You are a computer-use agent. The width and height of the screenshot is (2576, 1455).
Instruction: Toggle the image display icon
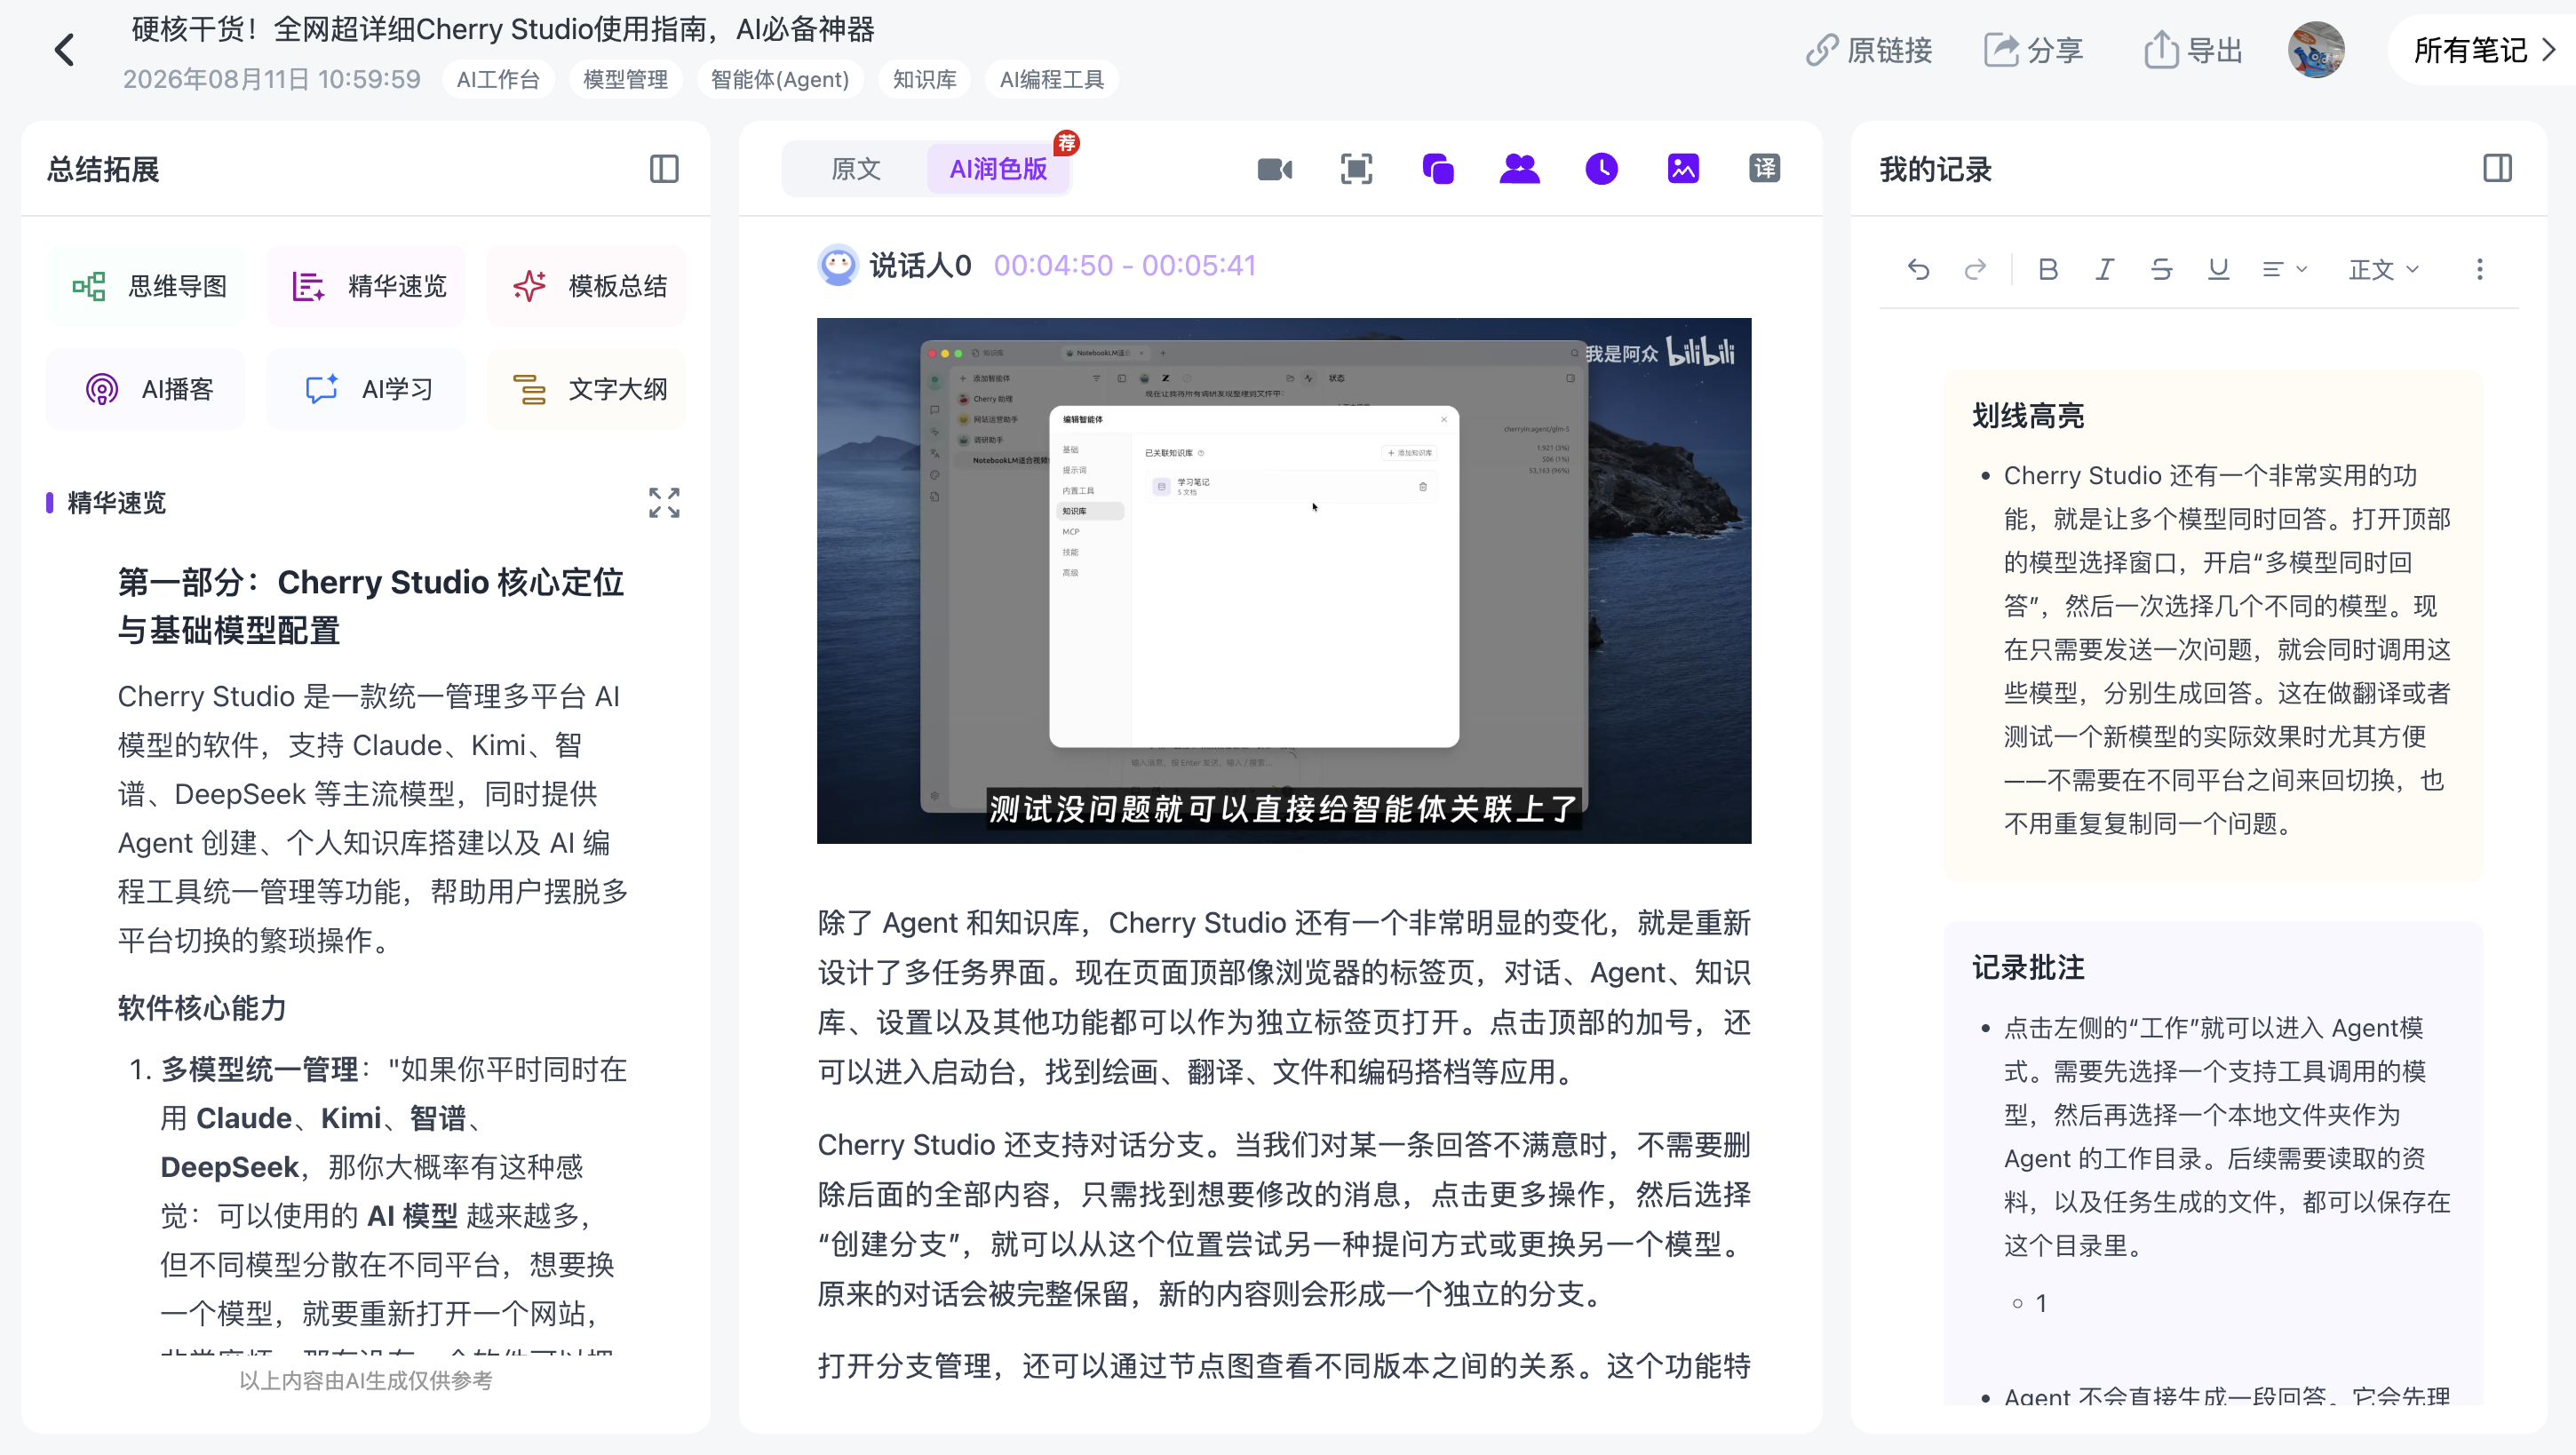click(x=1683, y=169)
